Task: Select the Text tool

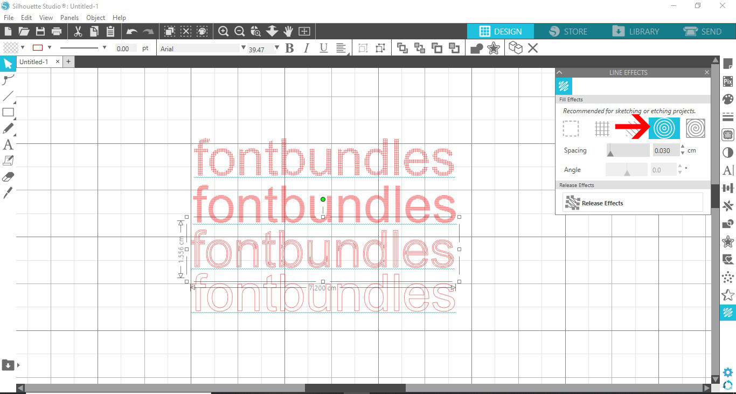Action: pyautogui.click(x=8, y=144)
